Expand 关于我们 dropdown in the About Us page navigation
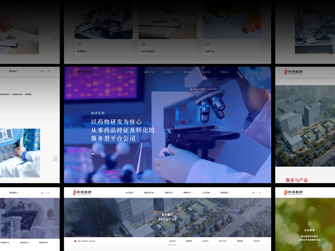This screenshot has height=251, width=335. click(130, 193)
